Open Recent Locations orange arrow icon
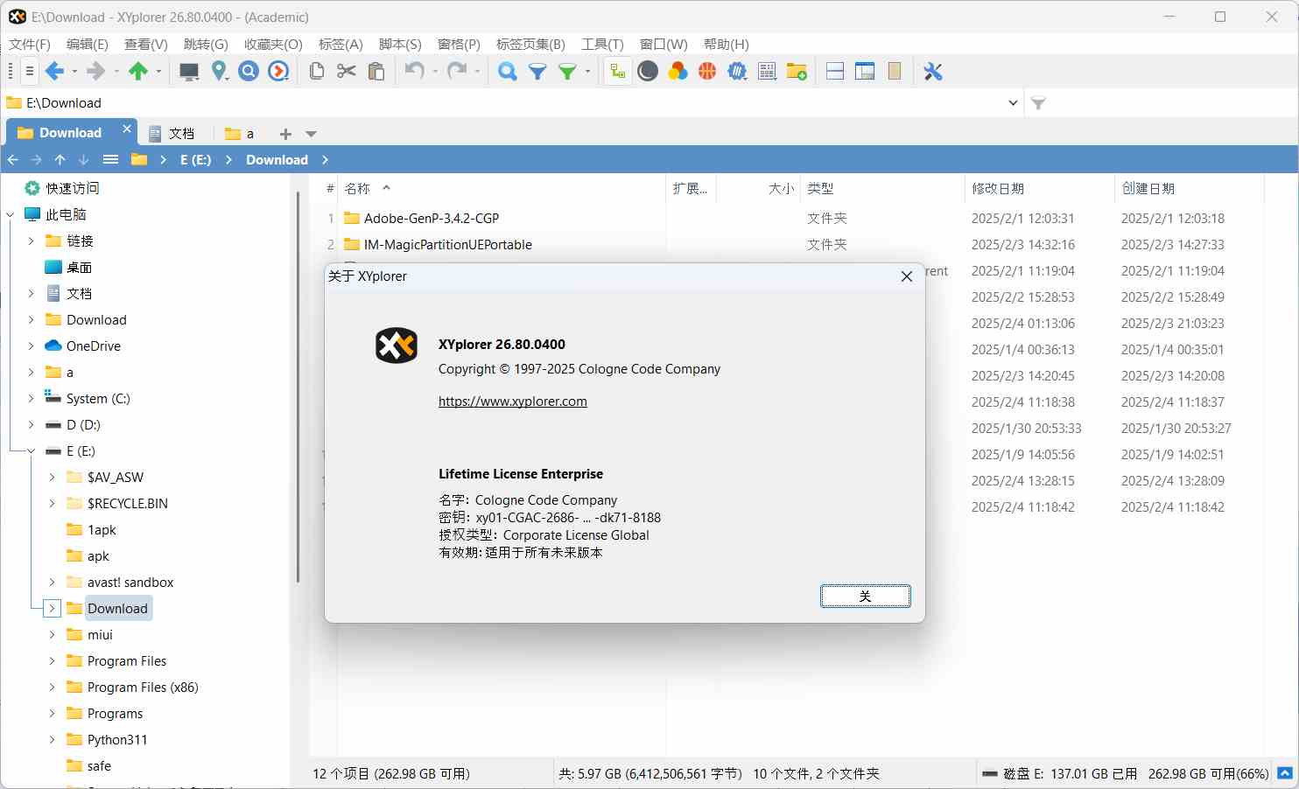The width and height of the screenshot is (1299, 789). pos(278,72)
